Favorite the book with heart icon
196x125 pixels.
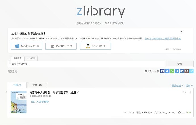[185, 92]
